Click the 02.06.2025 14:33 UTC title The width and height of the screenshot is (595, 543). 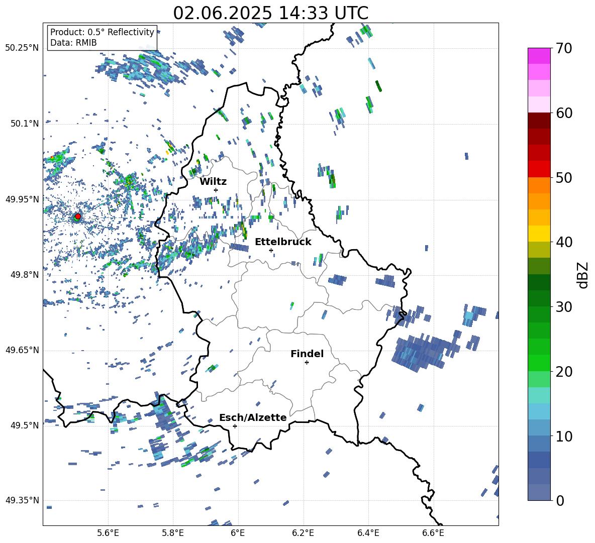[x=270, y=13]
